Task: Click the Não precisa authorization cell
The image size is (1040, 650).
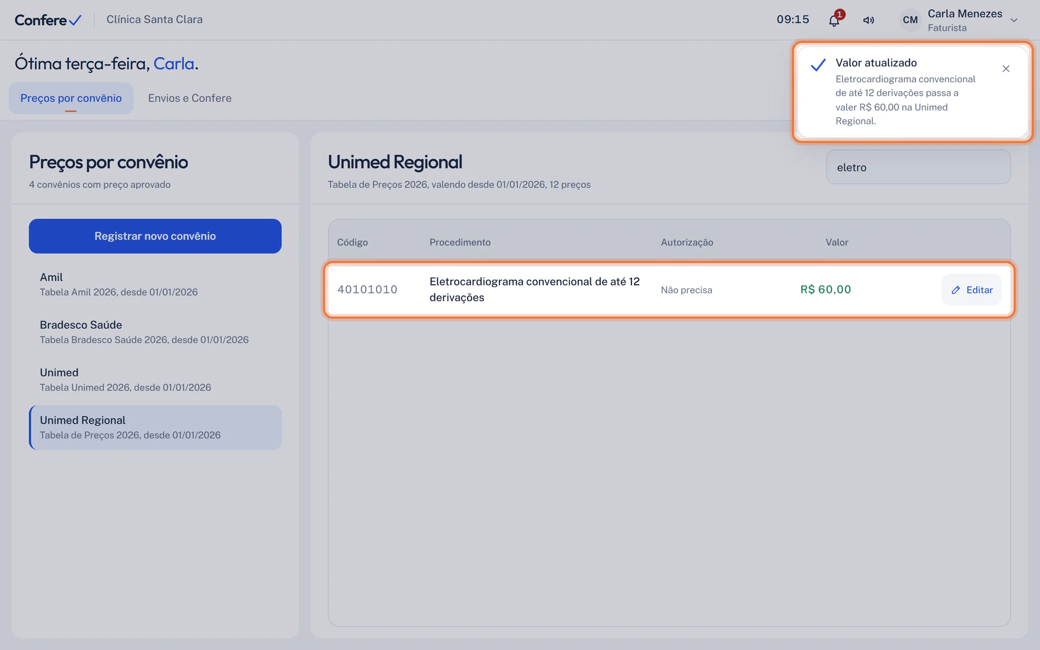Action: [686, 290]
